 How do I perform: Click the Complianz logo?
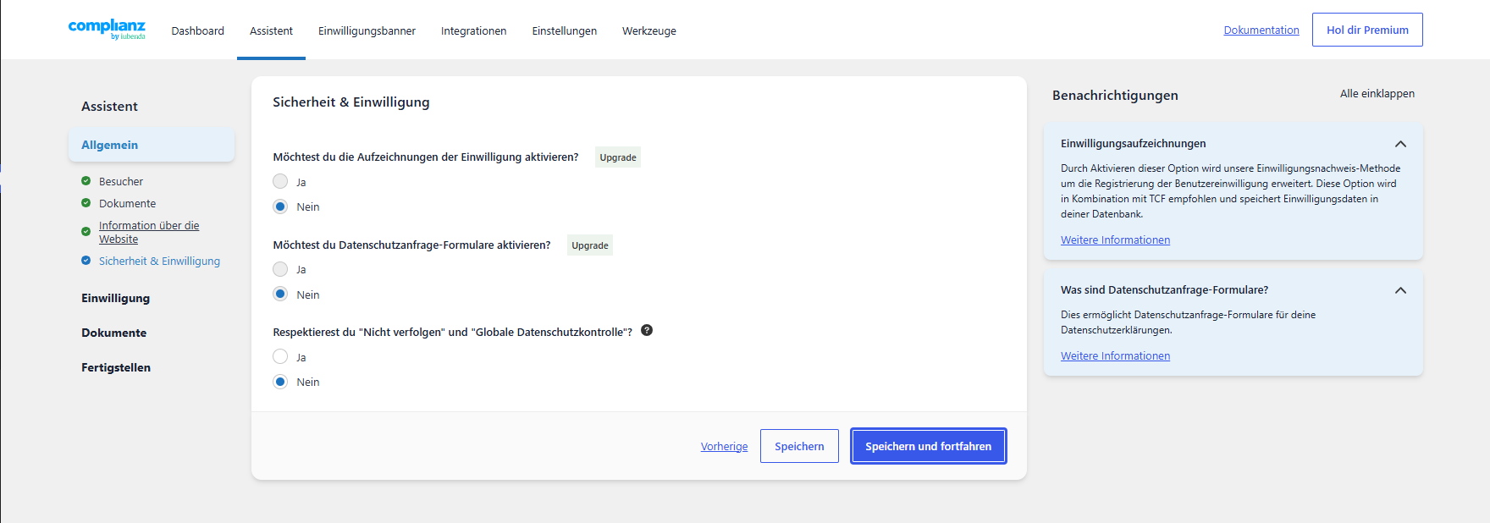click(x=107, y=29)
